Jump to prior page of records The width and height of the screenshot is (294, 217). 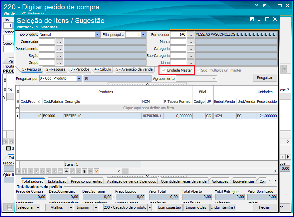pos(25,171)
